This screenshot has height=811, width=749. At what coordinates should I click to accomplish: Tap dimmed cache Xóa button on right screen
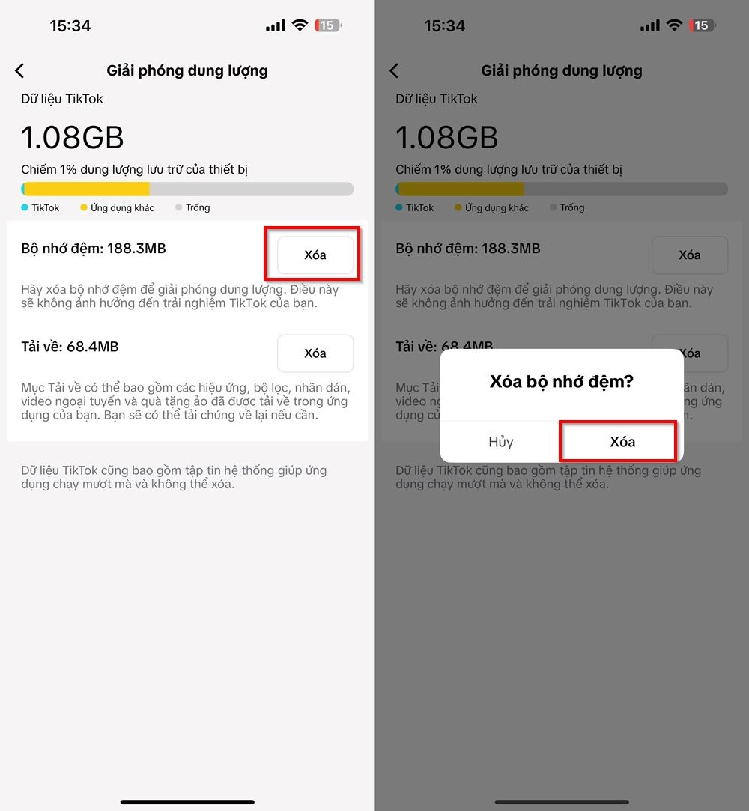pyautogui.click(x=689, y=255)
